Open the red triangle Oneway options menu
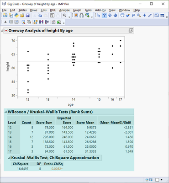The height and width of the screenshot is (183, 169). [x=6, y=31]
